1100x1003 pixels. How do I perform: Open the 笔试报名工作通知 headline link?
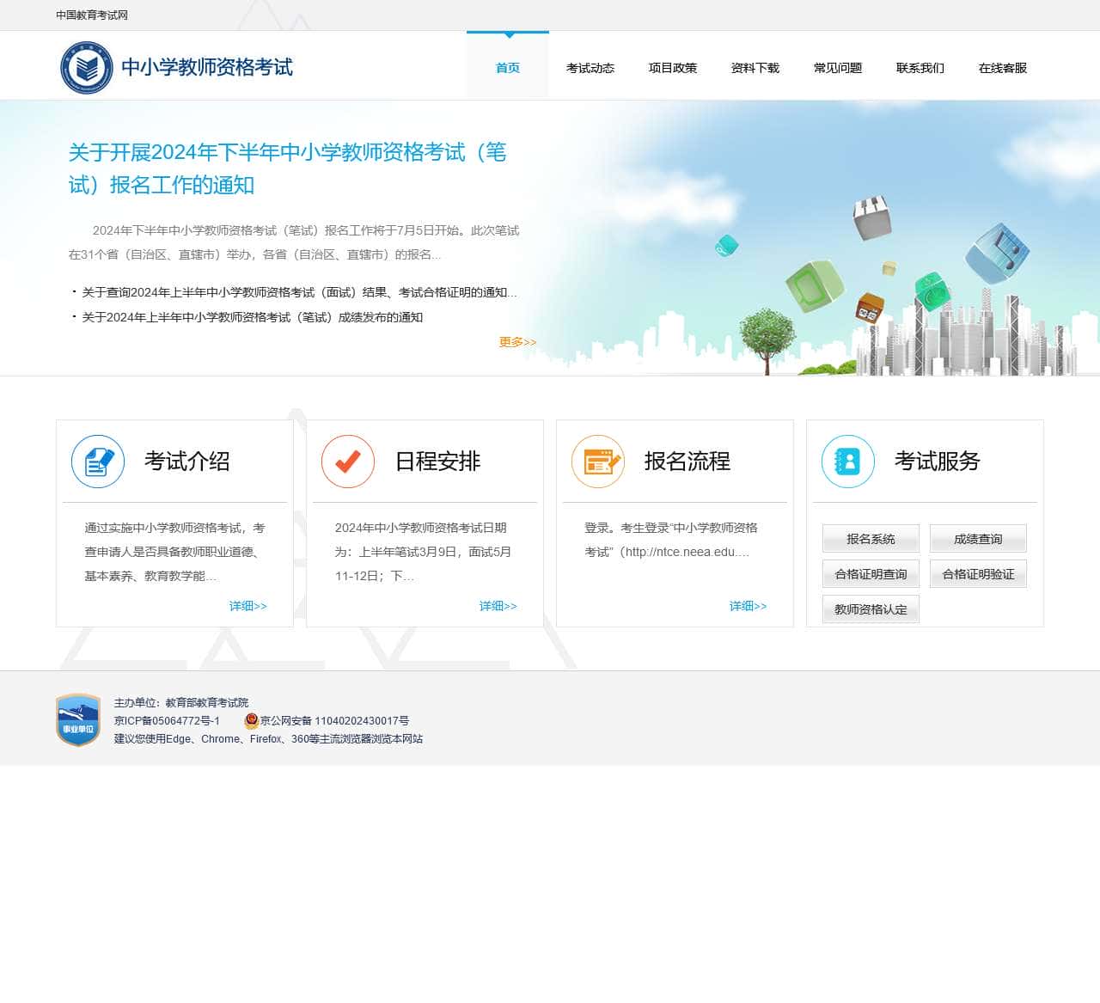286,169
